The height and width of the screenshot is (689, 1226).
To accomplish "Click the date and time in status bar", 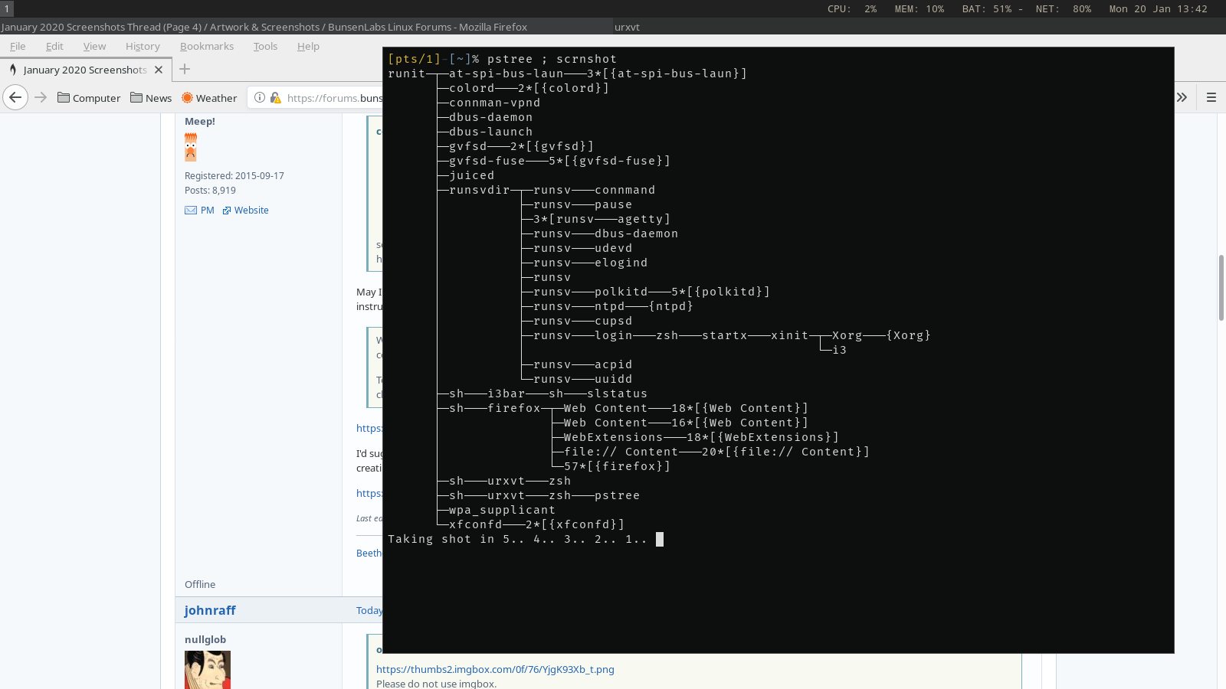I will tap(1158, 8).
